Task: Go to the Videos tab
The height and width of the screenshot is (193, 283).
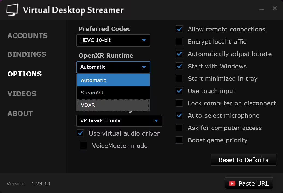Action: point(22,94)
